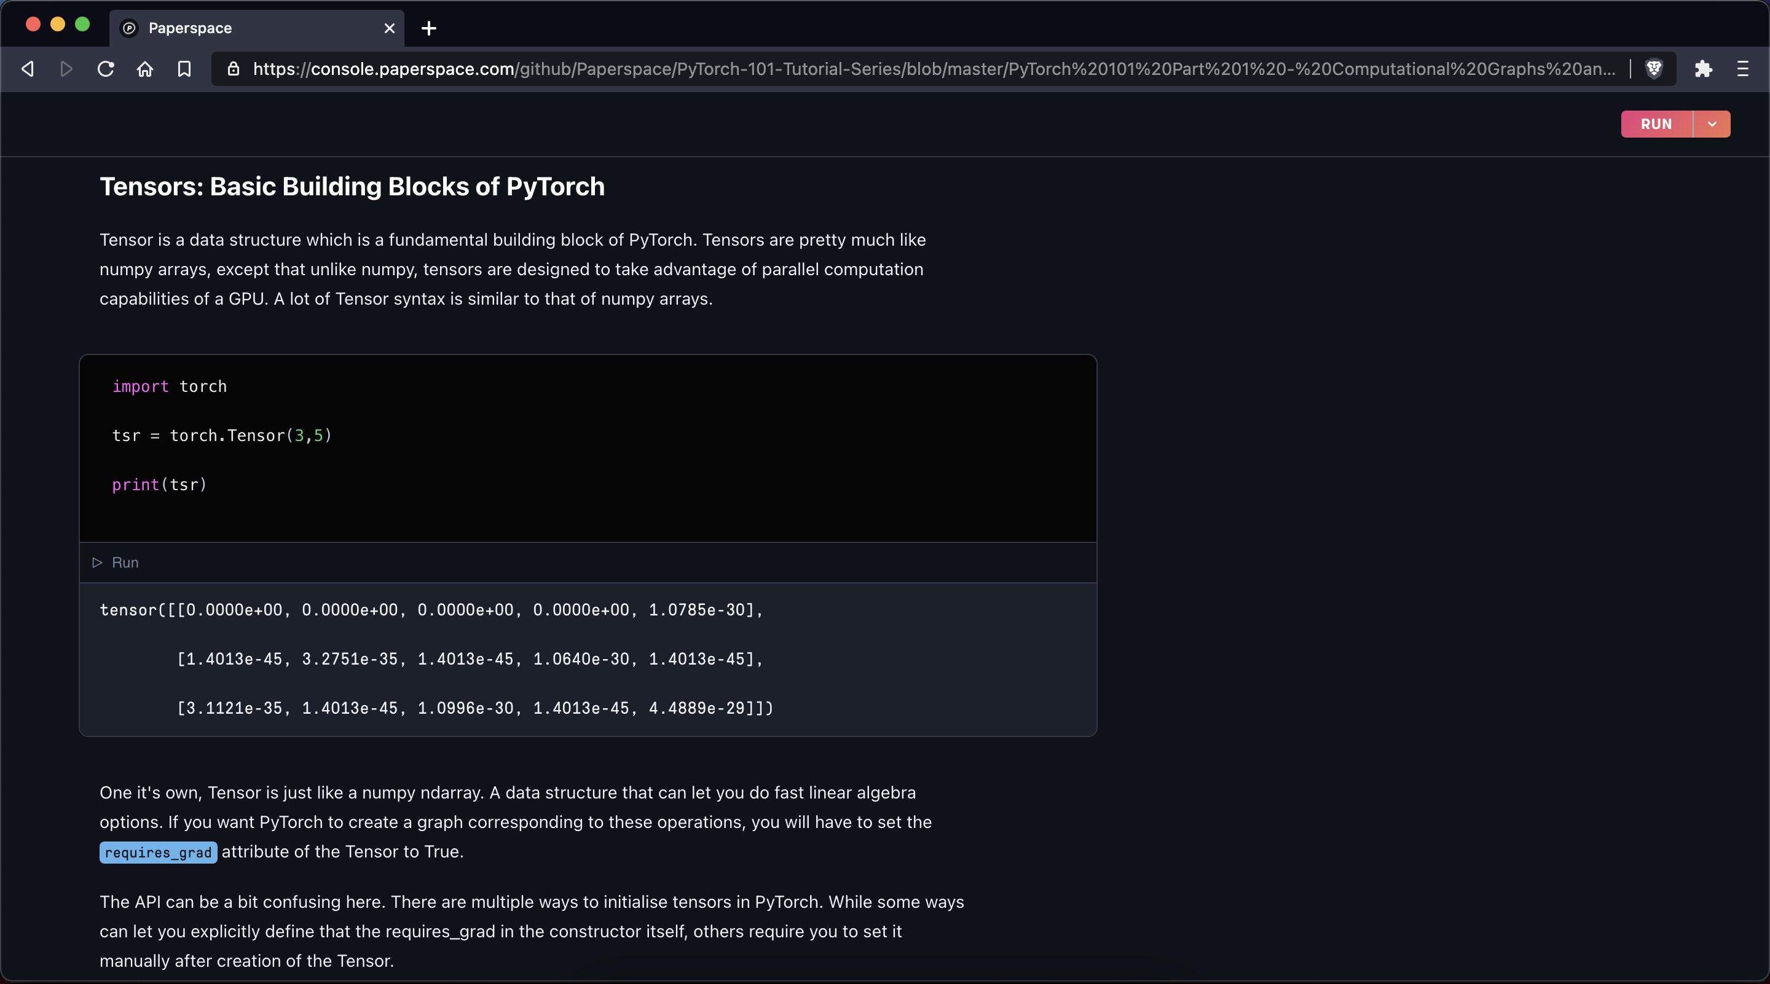Open the browser extensions puzzle icon
Viewport: 1770px width, 984px height.
click(1704, 69)
